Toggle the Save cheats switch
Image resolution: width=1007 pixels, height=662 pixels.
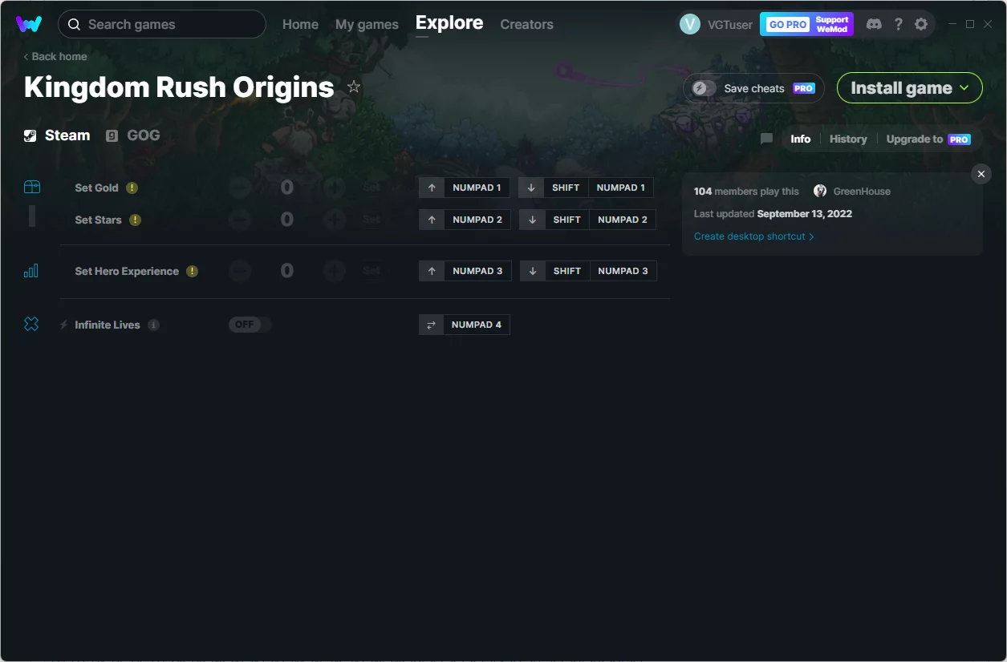704,88
